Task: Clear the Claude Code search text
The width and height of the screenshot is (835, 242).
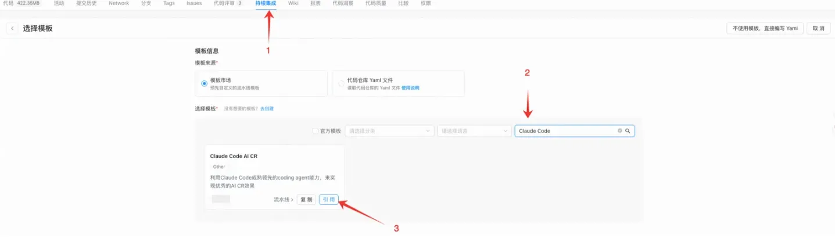Action: [x=620, y=131]
